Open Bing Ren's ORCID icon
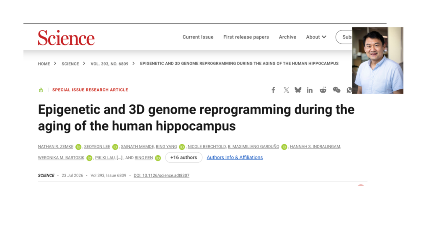The image size is (429, 234). pos(158,158)
